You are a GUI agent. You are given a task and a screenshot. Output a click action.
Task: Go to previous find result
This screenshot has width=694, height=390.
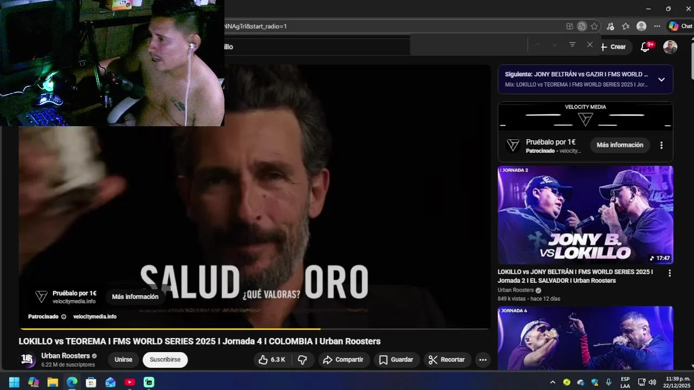pos(537,44)
